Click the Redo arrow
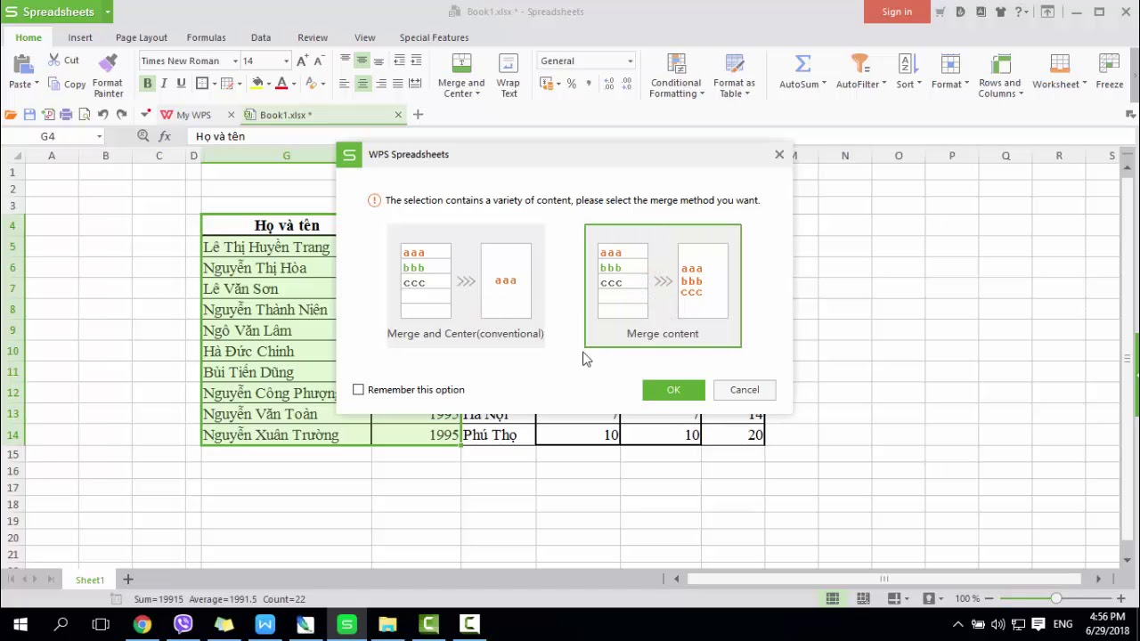 [x=121, y=114]
